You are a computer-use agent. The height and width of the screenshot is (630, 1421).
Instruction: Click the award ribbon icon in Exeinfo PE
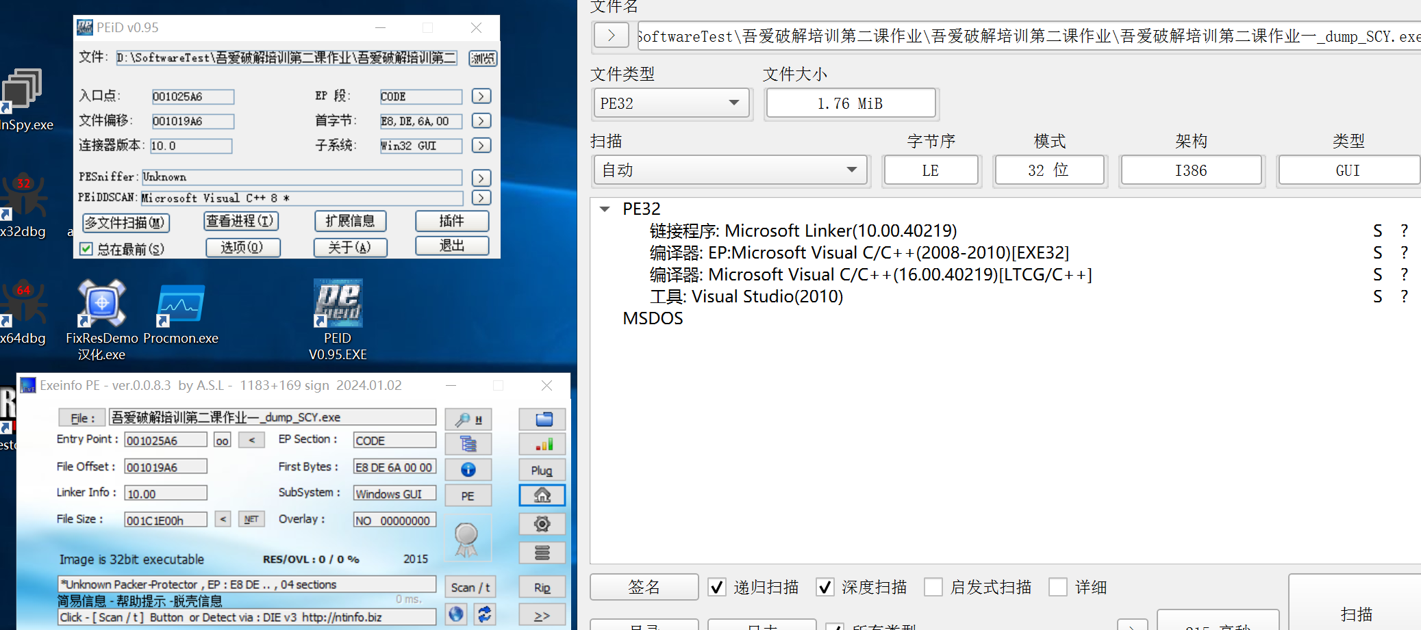click(466, 539)
